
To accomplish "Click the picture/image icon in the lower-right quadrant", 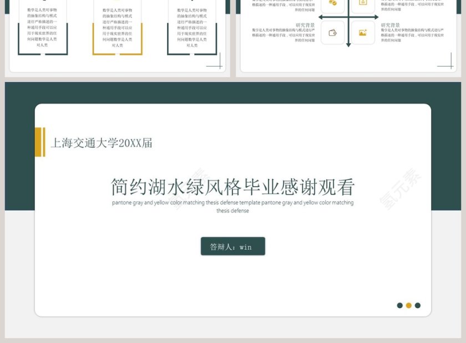I will [x=363, y=33].
